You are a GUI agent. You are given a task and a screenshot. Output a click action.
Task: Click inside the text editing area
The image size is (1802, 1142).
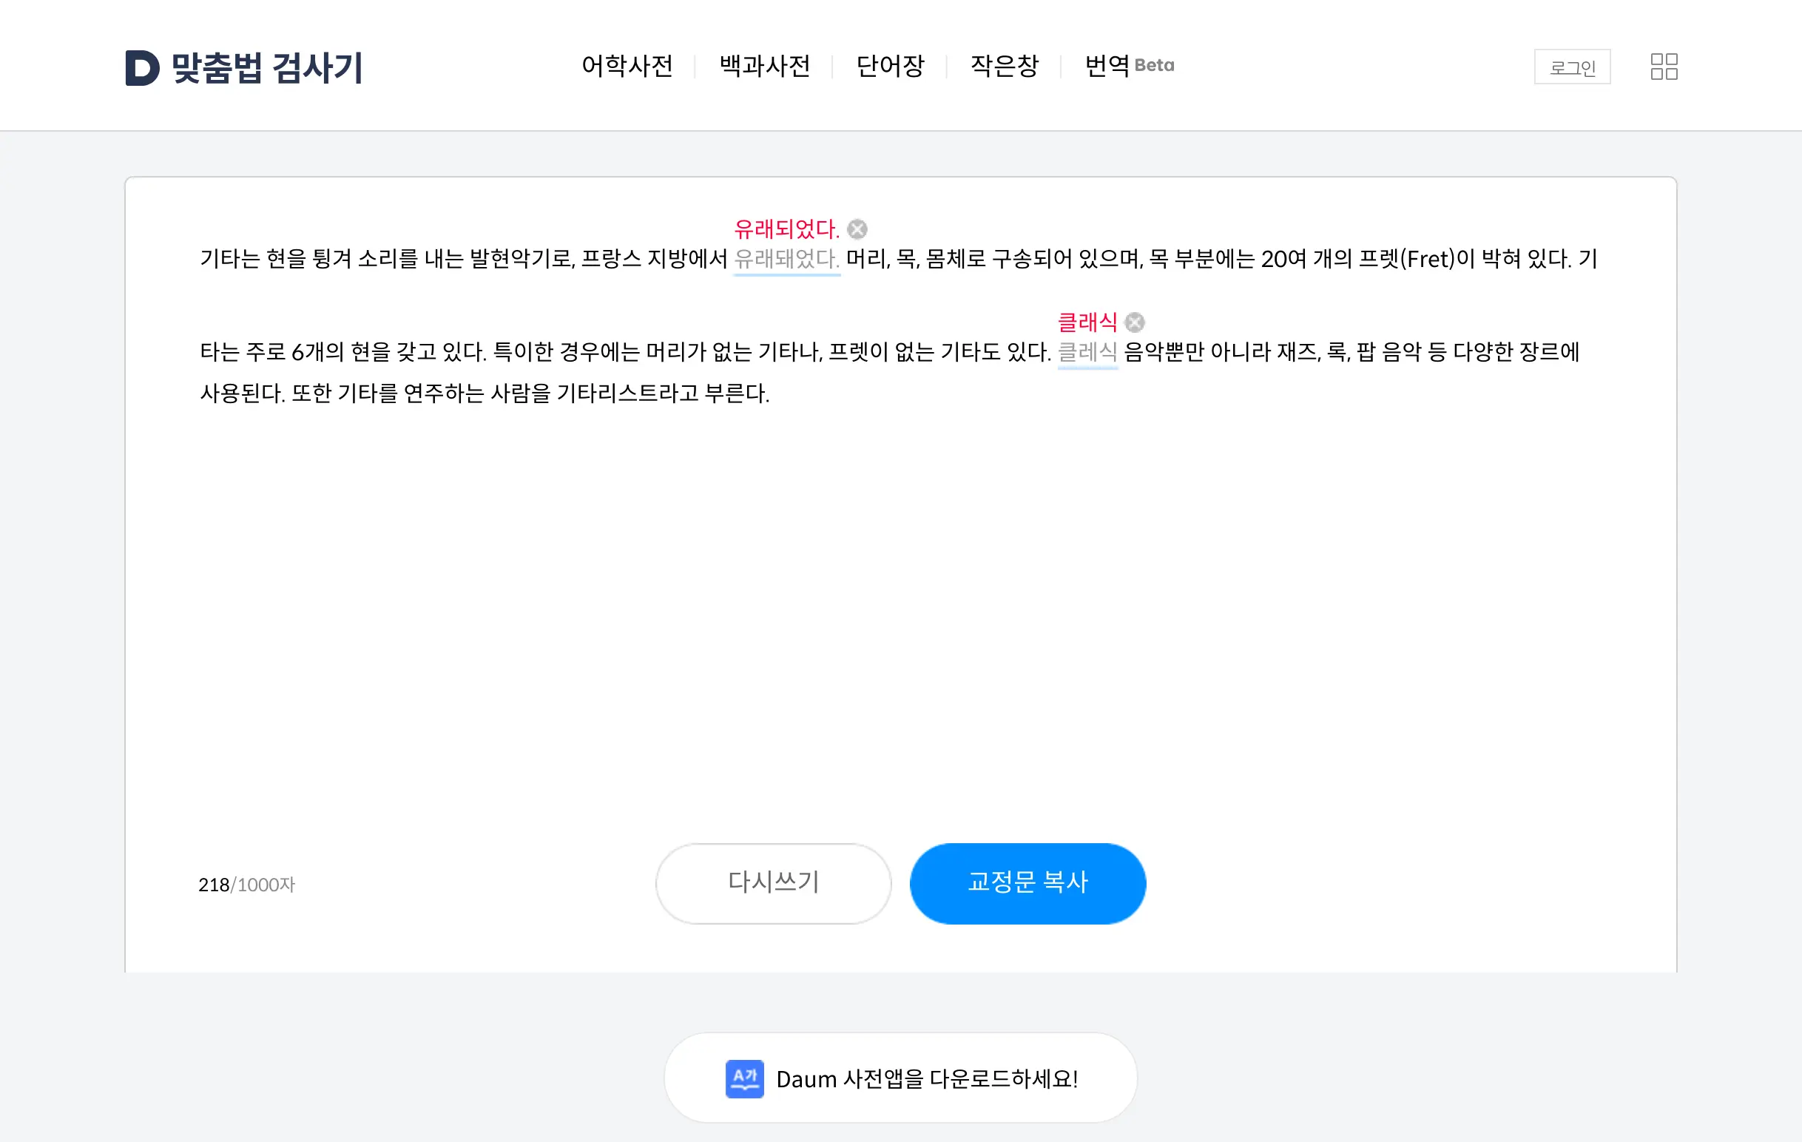click(898, 561)
